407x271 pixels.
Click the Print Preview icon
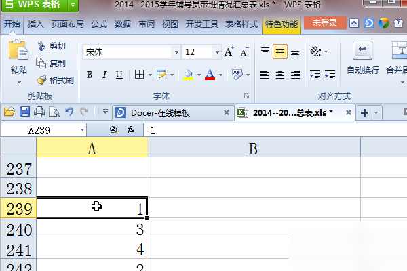[x=54, y=112]
